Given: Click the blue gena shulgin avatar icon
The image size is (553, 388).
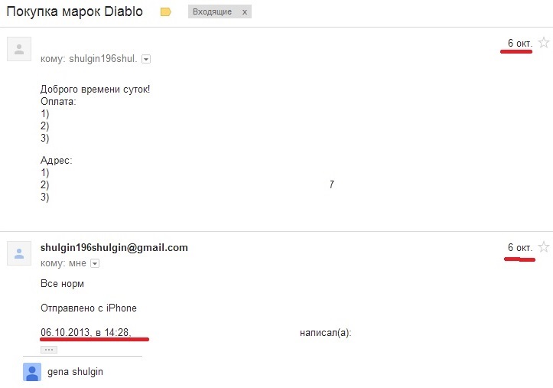Looking at the screenshot, I should pos(32,372).
